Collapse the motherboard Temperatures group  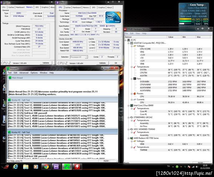tap(132, 67)
